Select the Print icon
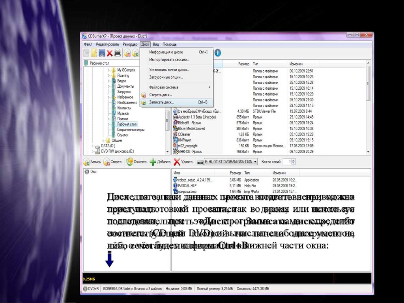404x303 pixels. tap(117, 53)
